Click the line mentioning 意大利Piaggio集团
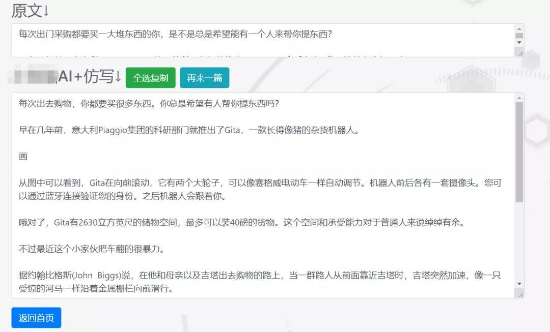550x332 pixels. pos(189,130)
